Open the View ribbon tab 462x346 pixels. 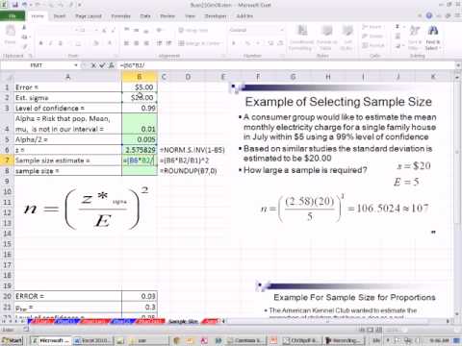(190, 16)
